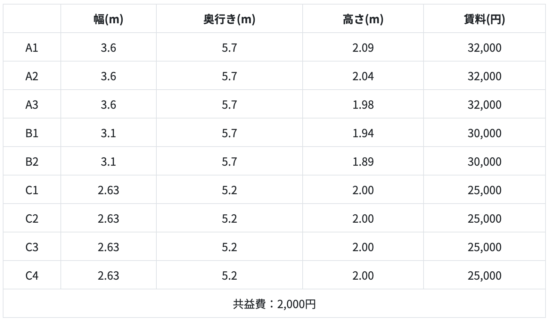Click the 1.98 height value in row A3
The height and width of the screenshot is (321, 549).
(363, 105)
